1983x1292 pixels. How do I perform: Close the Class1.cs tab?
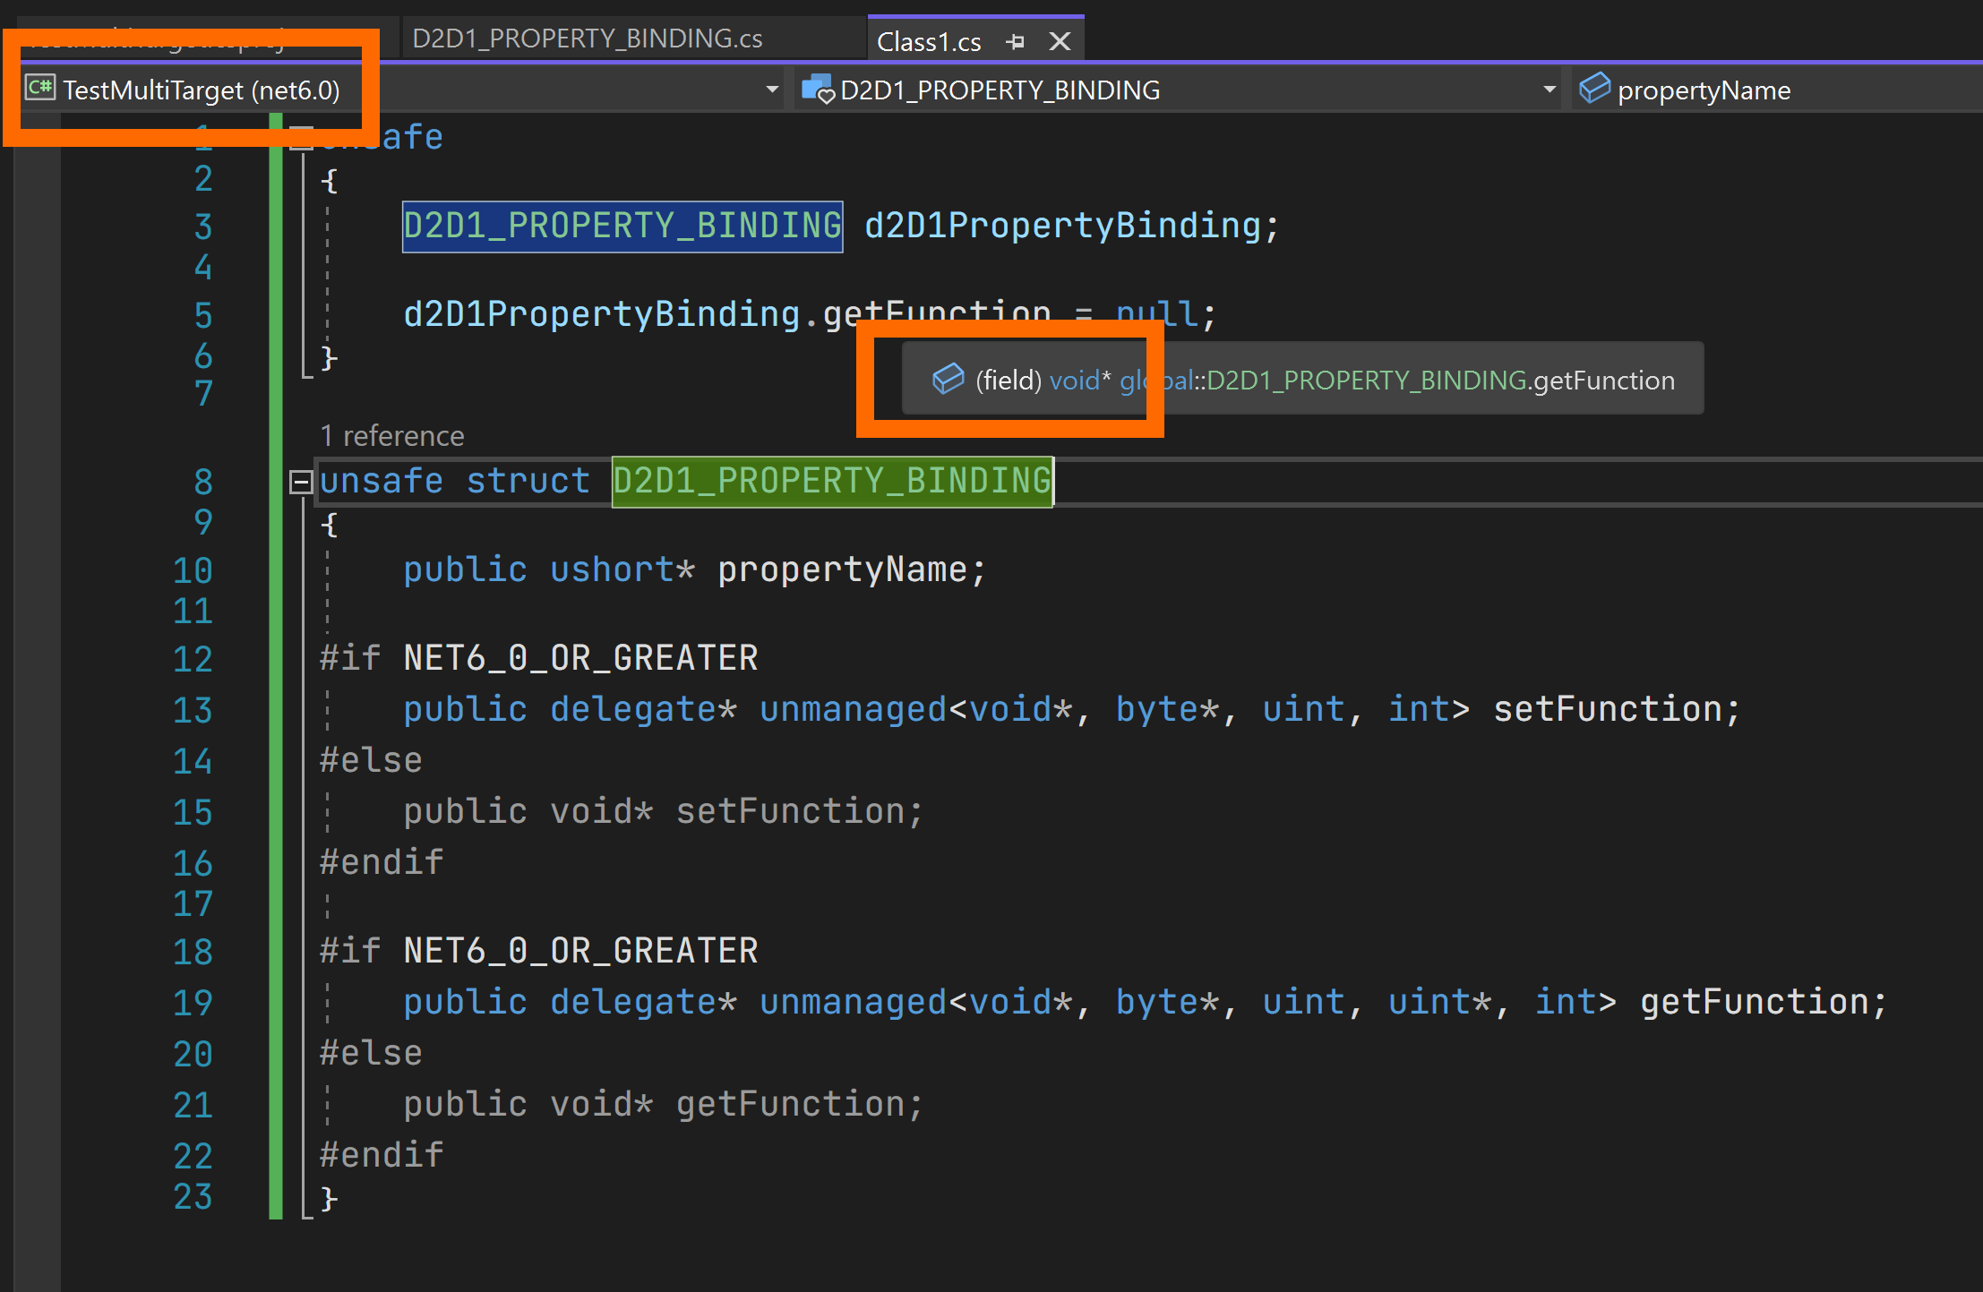pos(1060,41)
